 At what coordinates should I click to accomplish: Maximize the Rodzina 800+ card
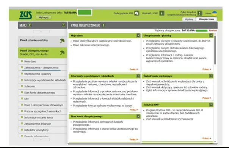211,105
